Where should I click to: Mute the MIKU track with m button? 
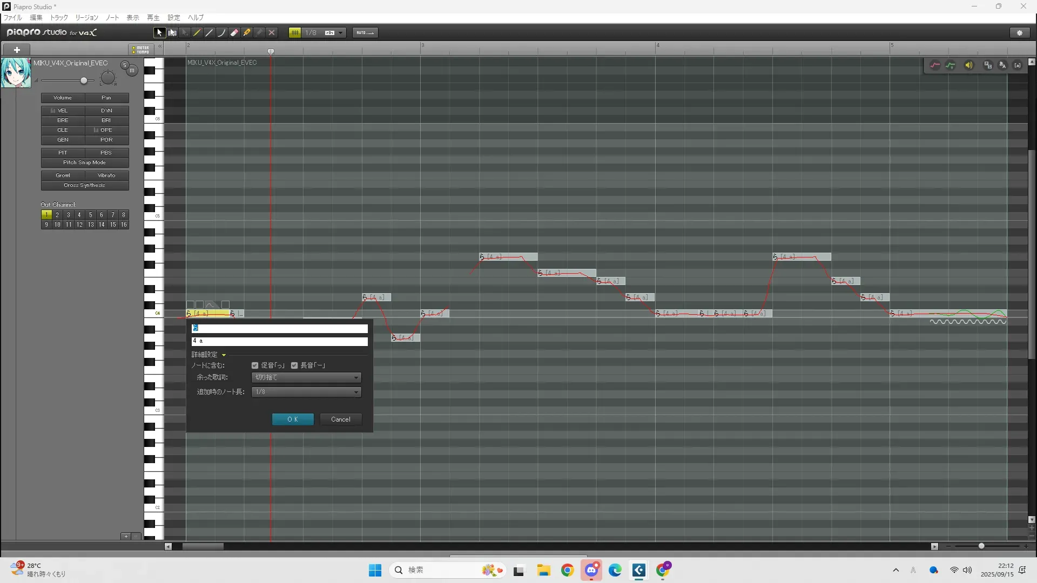pos(132,71)
